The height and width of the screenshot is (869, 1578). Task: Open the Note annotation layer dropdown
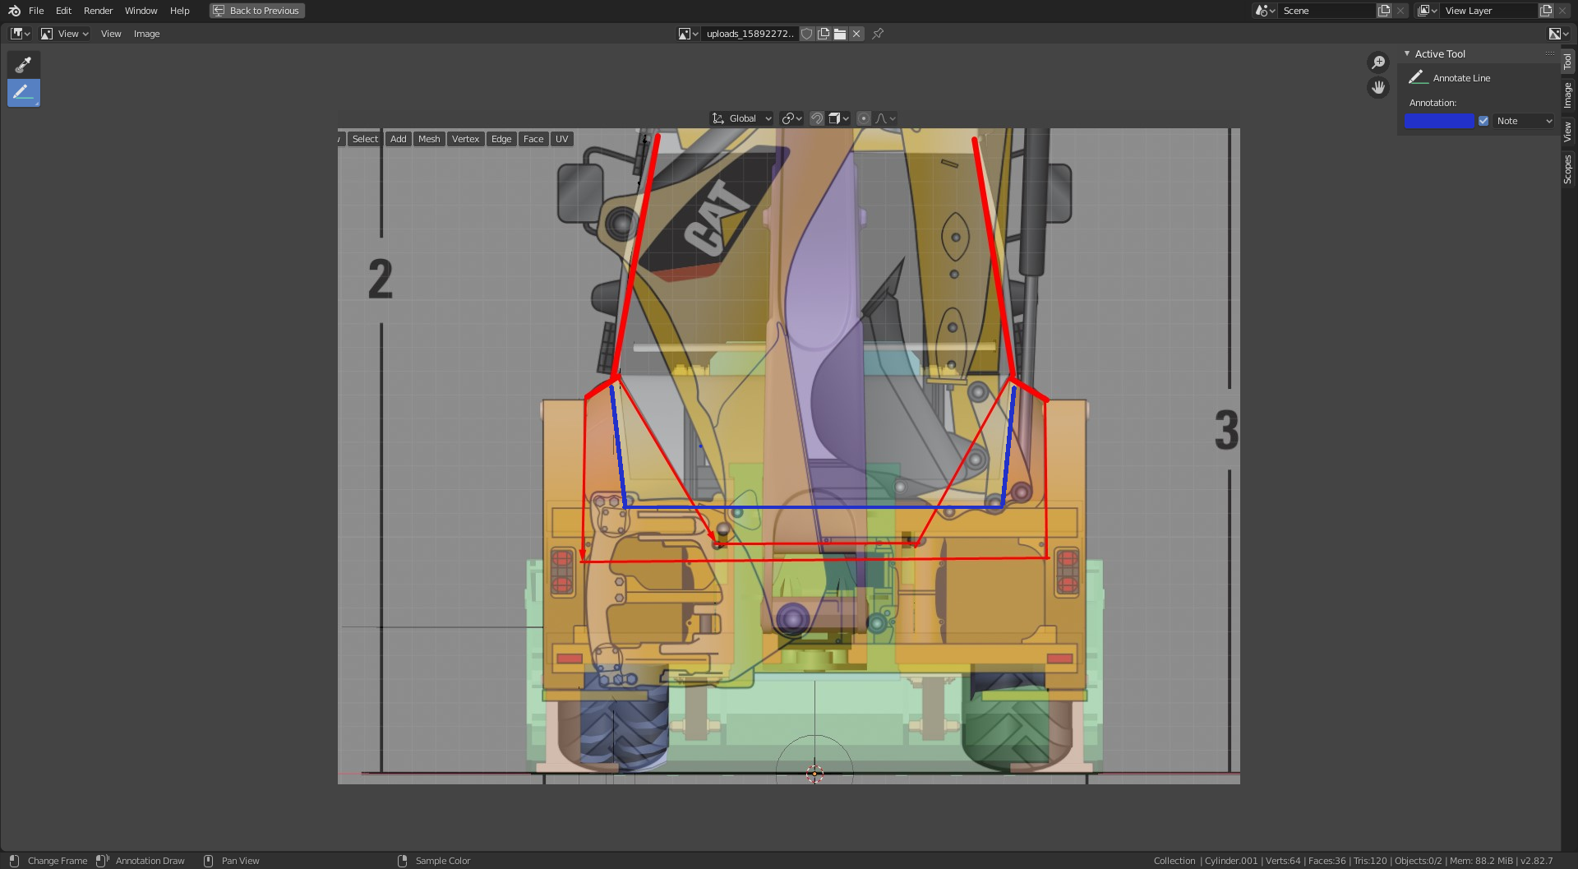(x=1524, y=121)
